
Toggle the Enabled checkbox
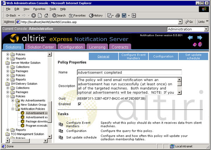(79, 104)
